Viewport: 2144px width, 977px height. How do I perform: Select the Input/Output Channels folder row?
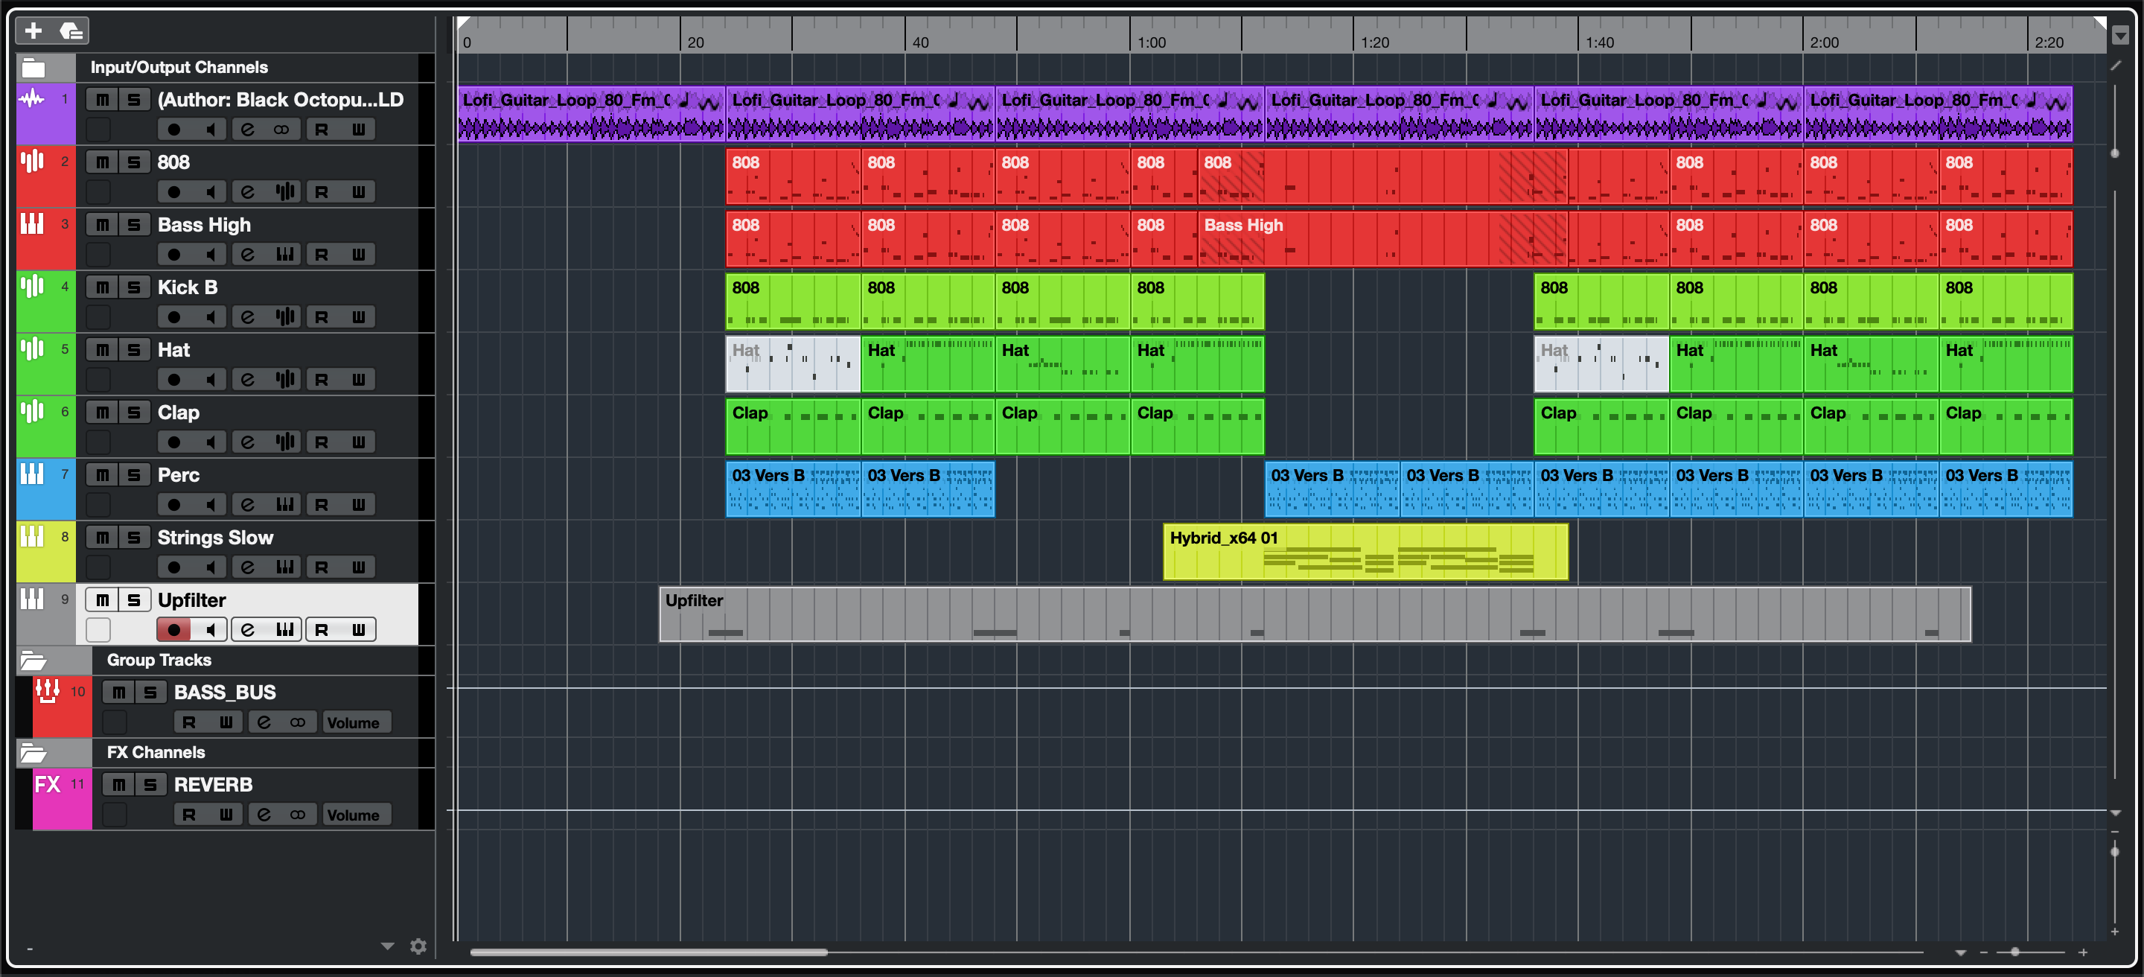click(178, 68)
